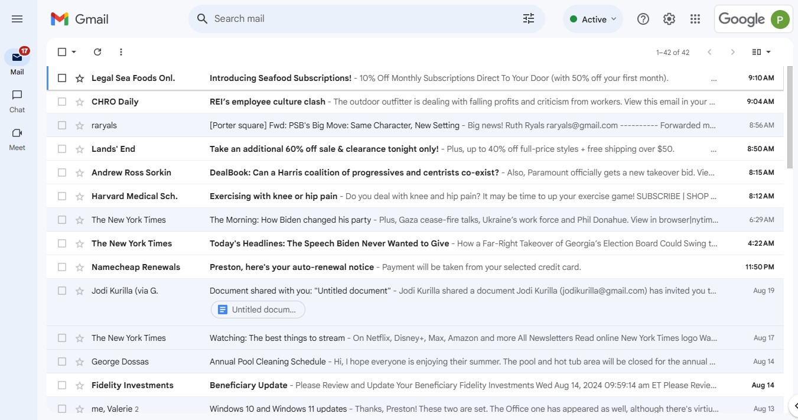Viewport: 798px width, 420px height.
Task: Click the refresh inbox icon
Action: click(x=97, y=52)
